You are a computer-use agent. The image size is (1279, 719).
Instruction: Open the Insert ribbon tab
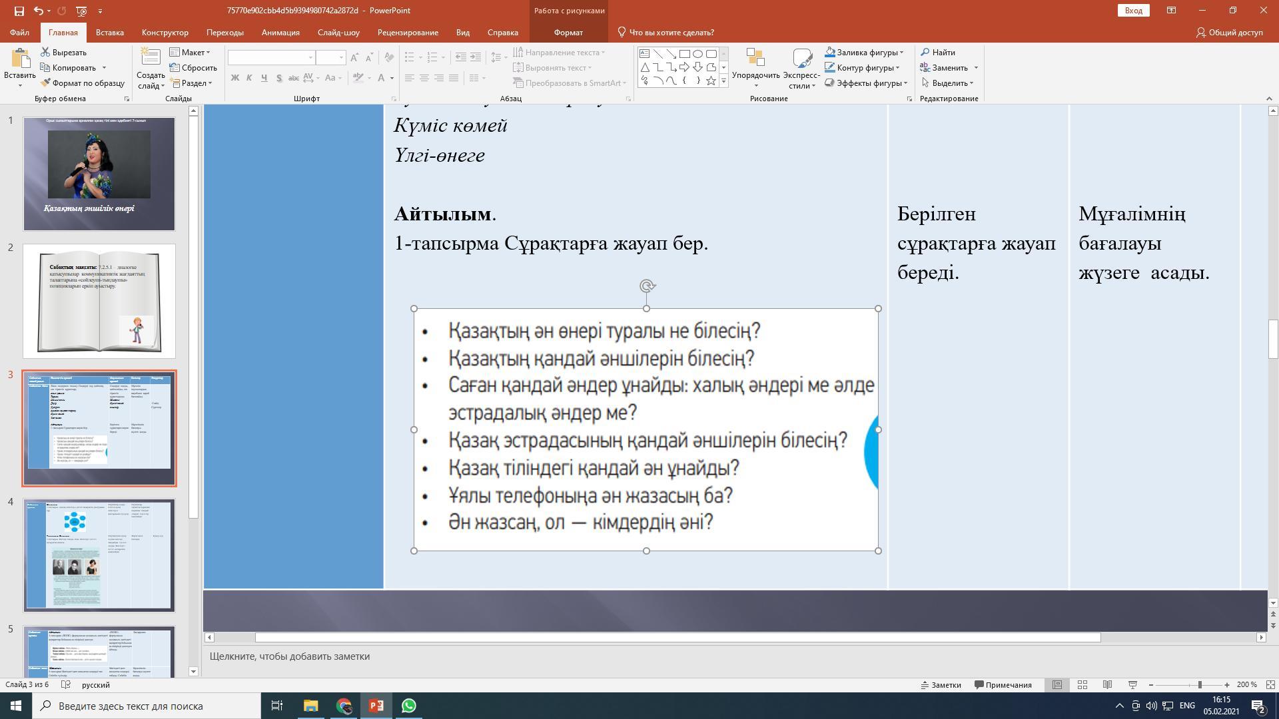click(109, 33)
